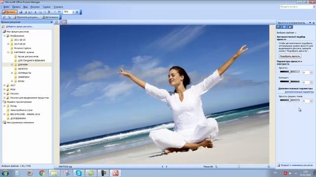Screen dimensions: 316x177
Task: Click the zoom percentage field showing 78%
Action: pyautogui.click(x=68, y=12)
